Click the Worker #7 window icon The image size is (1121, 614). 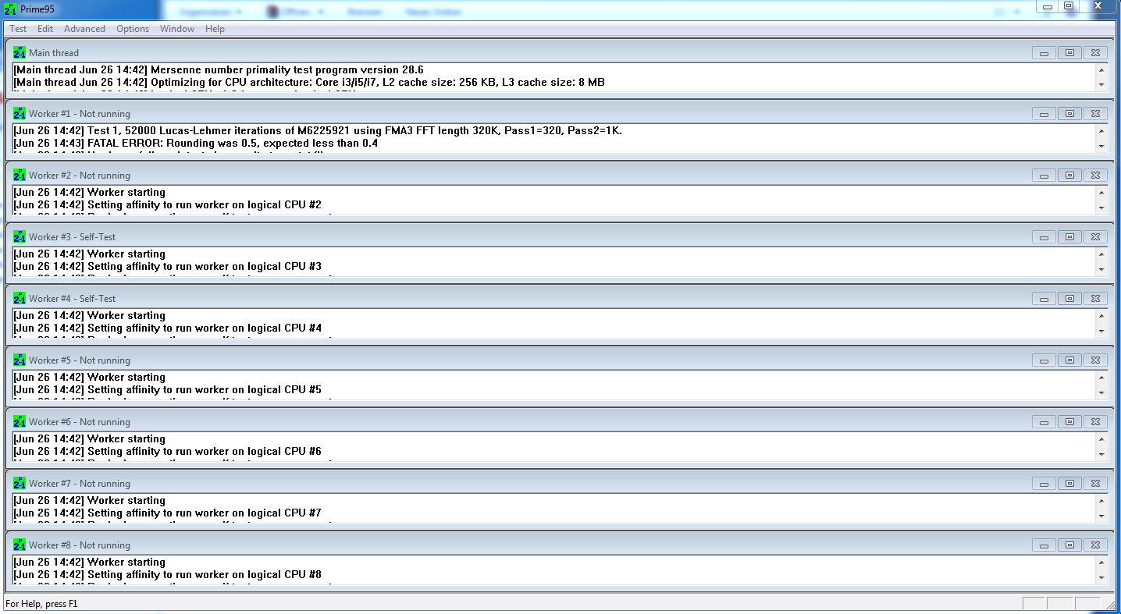20,483
